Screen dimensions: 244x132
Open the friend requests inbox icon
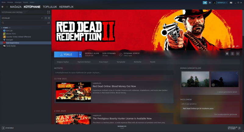(x=210, y=3)
